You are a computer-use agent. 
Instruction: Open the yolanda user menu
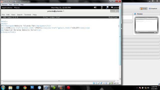pos(115,8)
